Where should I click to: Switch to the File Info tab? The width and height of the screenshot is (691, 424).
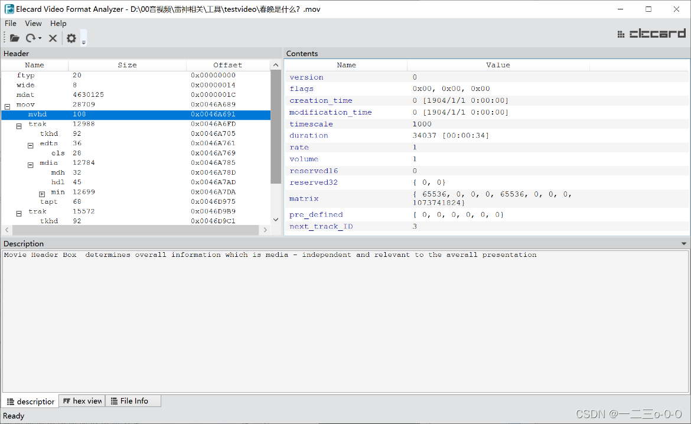click(x=133, y=400)
